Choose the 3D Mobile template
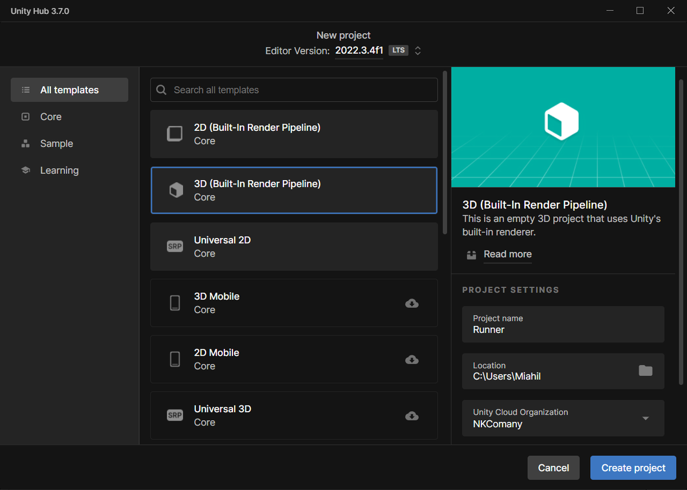This screenshot has width=687, height=490. click(x=294, y=303)
